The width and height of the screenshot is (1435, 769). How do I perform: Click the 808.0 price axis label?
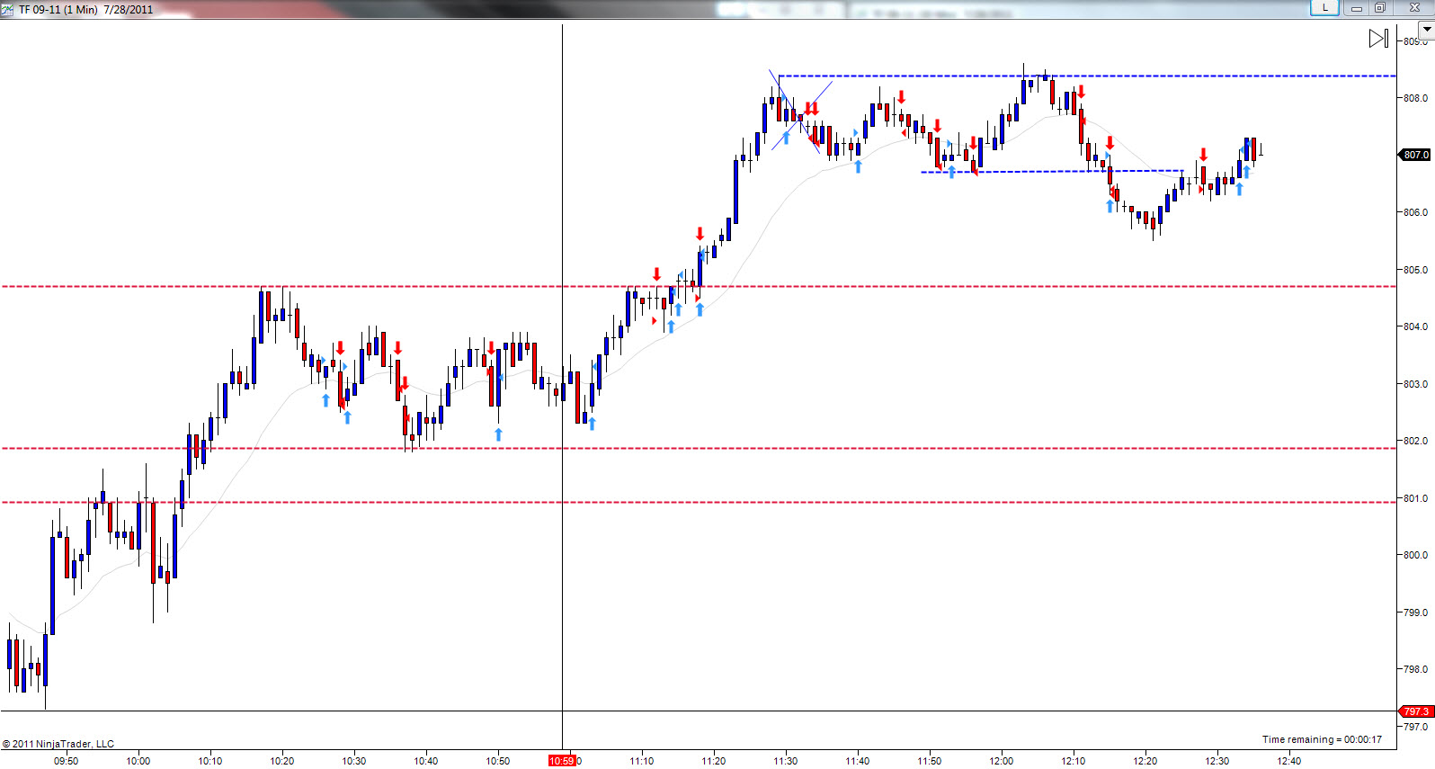pyautogui.click(x=1415, y=98)
